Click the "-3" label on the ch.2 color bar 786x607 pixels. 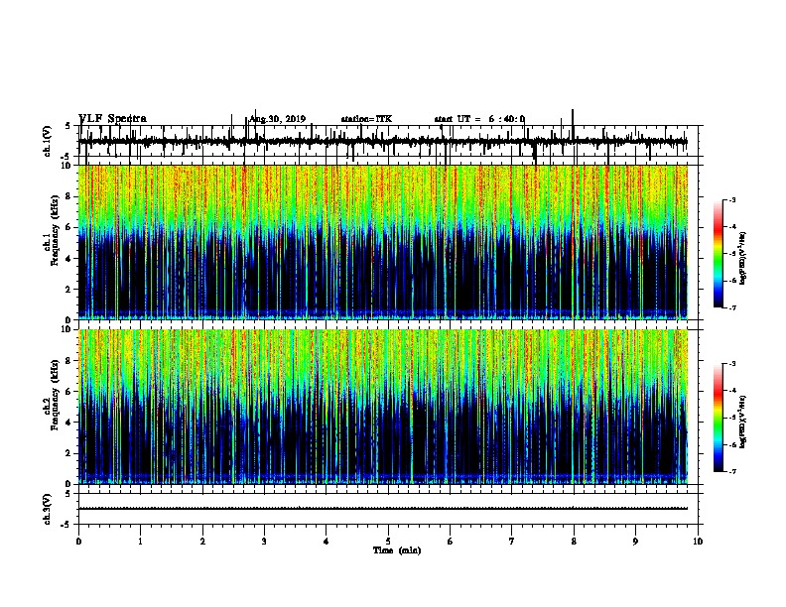click(x=732, y=364)
